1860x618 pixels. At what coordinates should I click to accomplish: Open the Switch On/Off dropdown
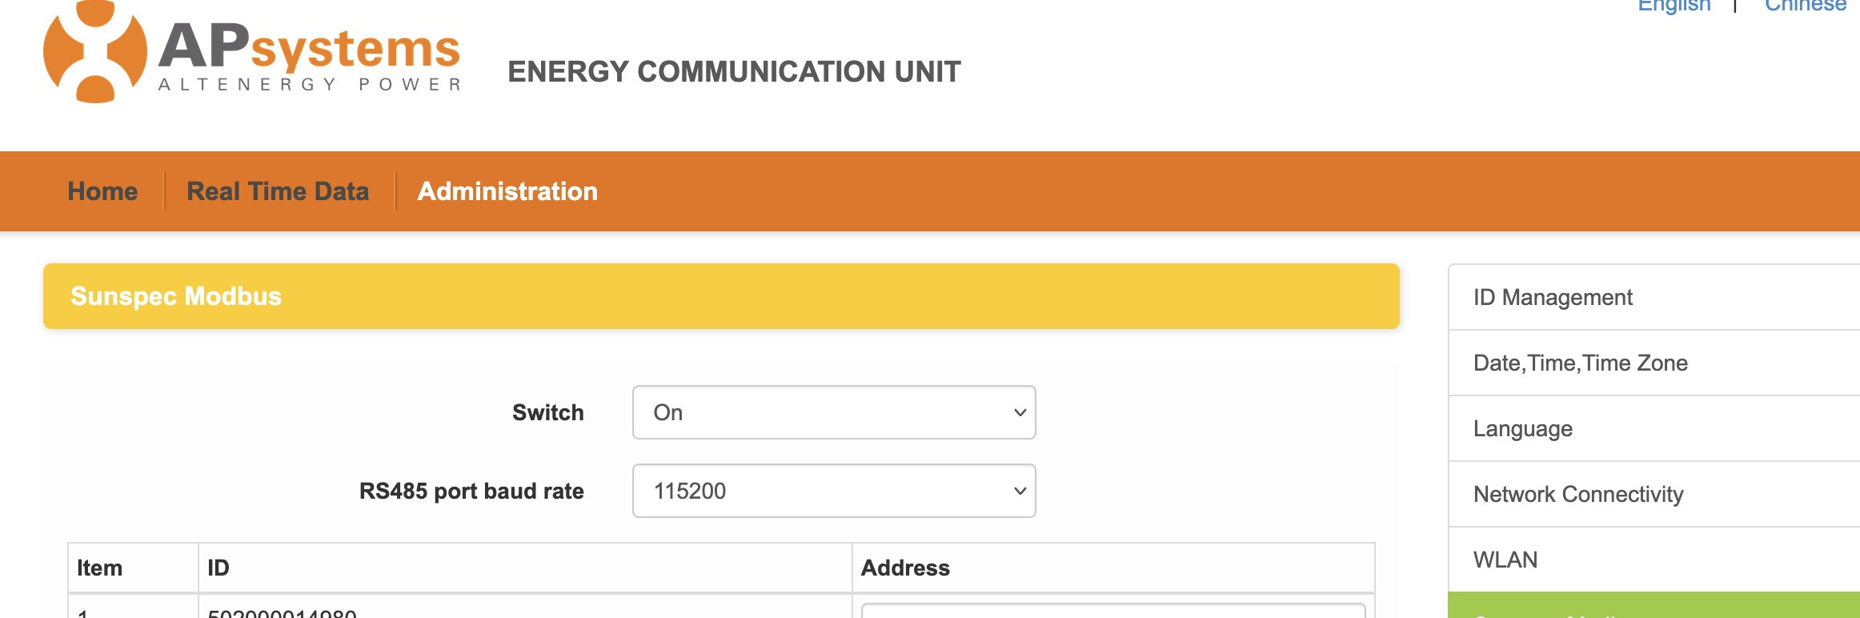833,412
